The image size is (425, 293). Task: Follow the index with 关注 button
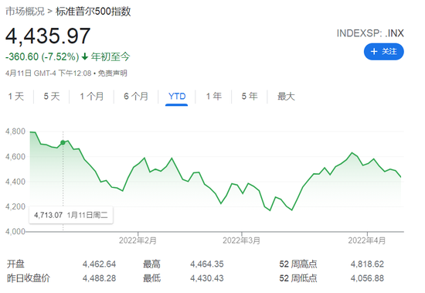(x=383, y=52)
